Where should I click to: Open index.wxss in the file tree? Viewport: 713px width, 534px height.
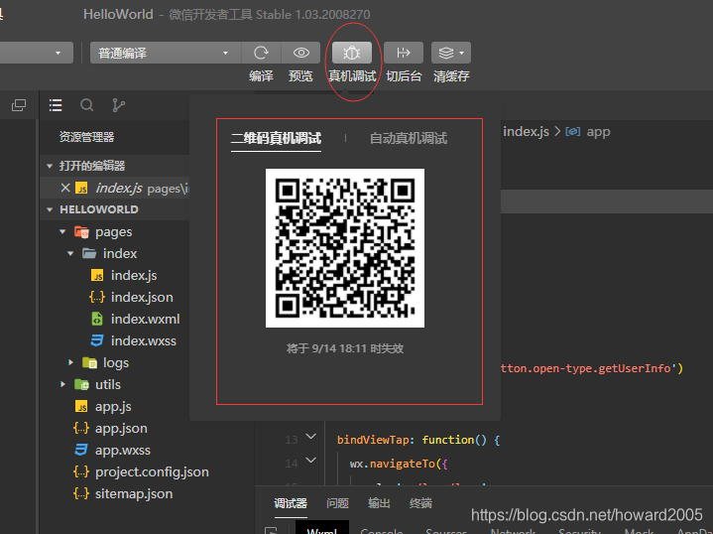point(143,341)
